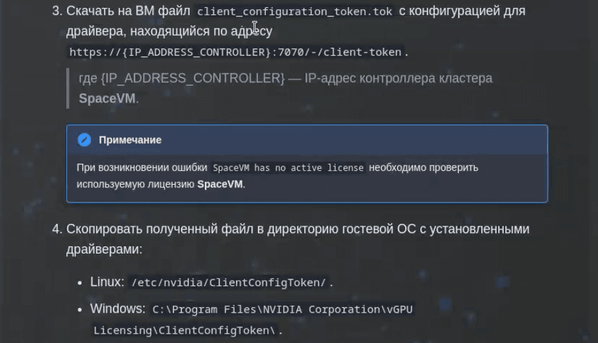Image resolution: width=598 pixels, height=343 pixels.
Task: Click the "Windows:" list label
Action: (x=117, y=309)
